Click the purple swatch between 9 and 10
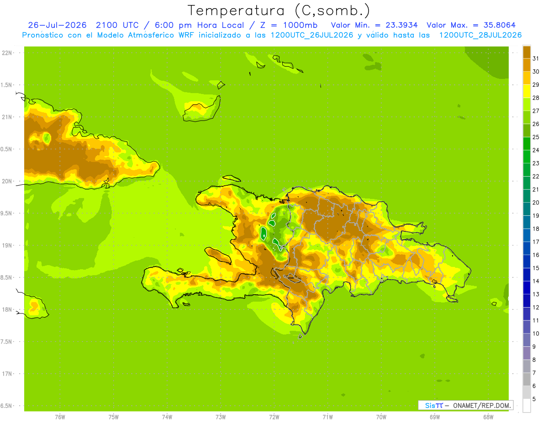548x423 pixels. (x=527, y=340)
